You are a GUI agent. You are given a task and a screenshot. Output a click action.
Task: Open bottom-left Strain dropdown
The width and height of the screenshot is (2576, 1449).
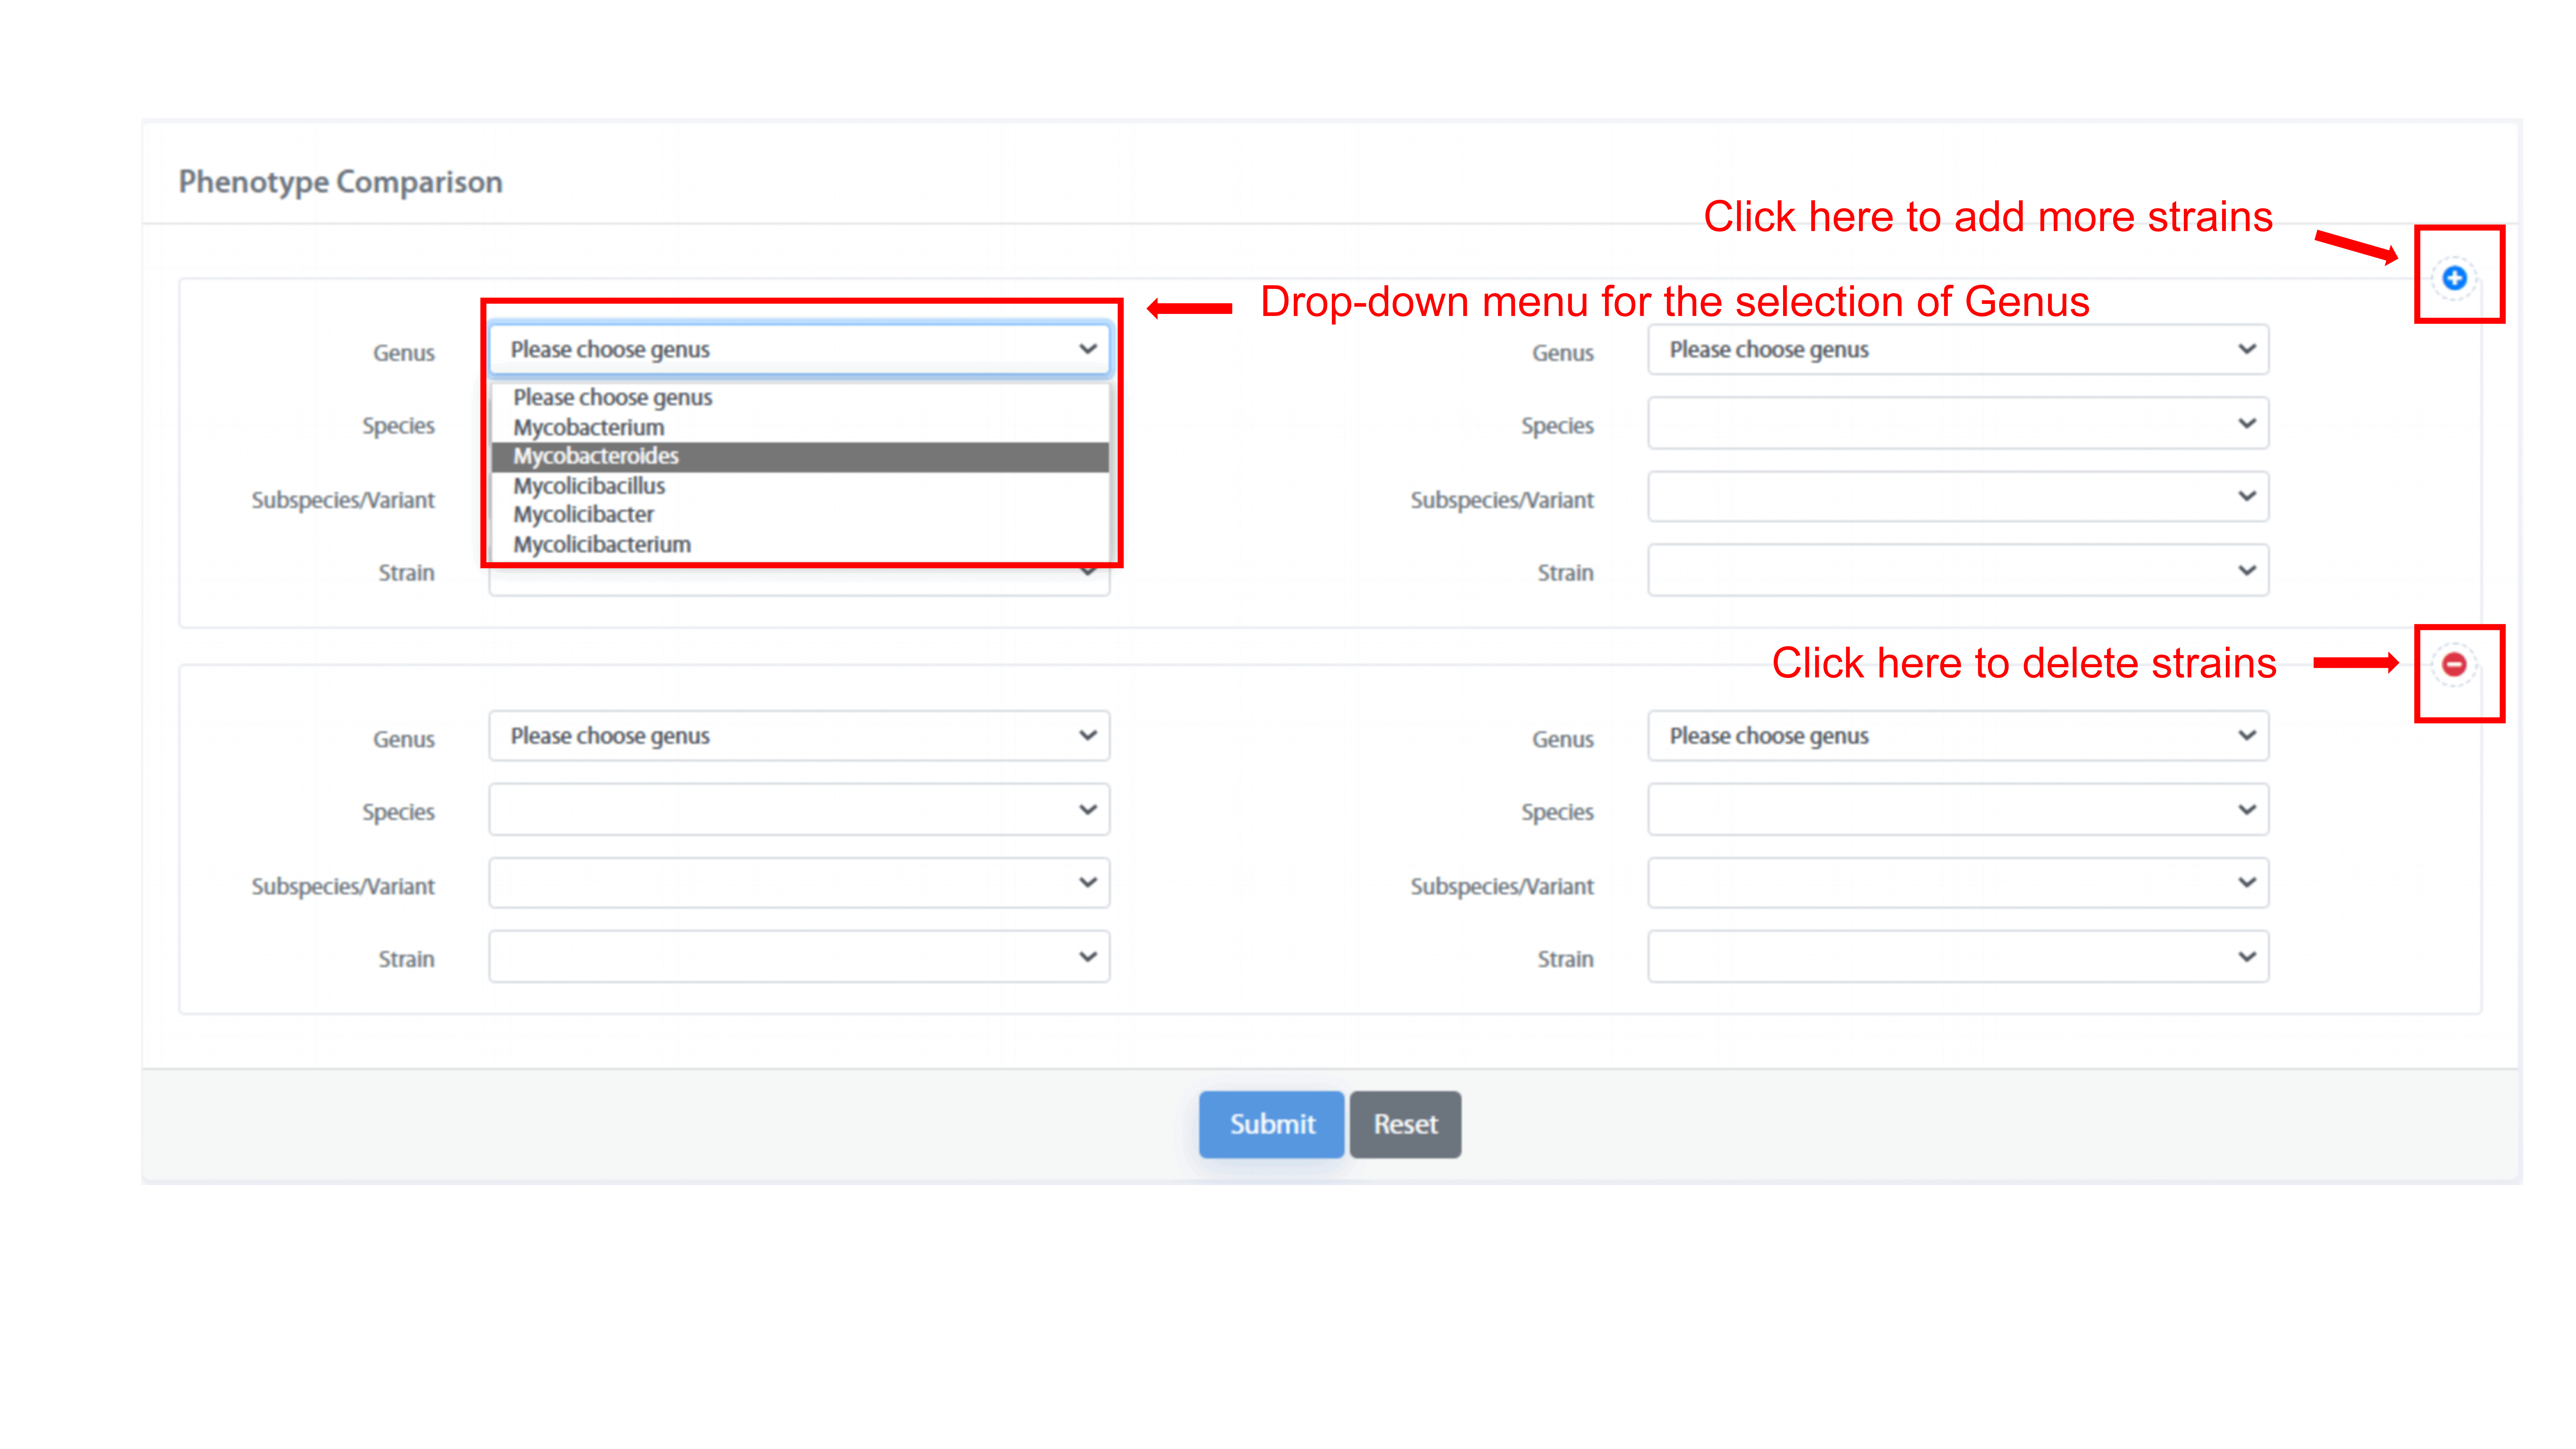point(799,957)
